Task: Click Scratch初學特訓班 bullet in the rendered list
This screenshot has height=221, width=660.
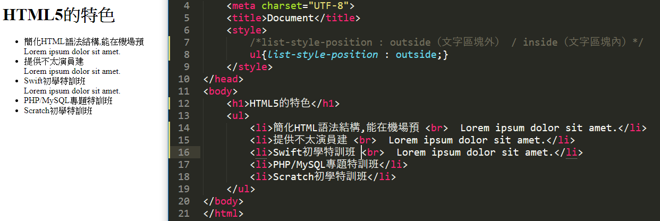Action: (58, 110)
